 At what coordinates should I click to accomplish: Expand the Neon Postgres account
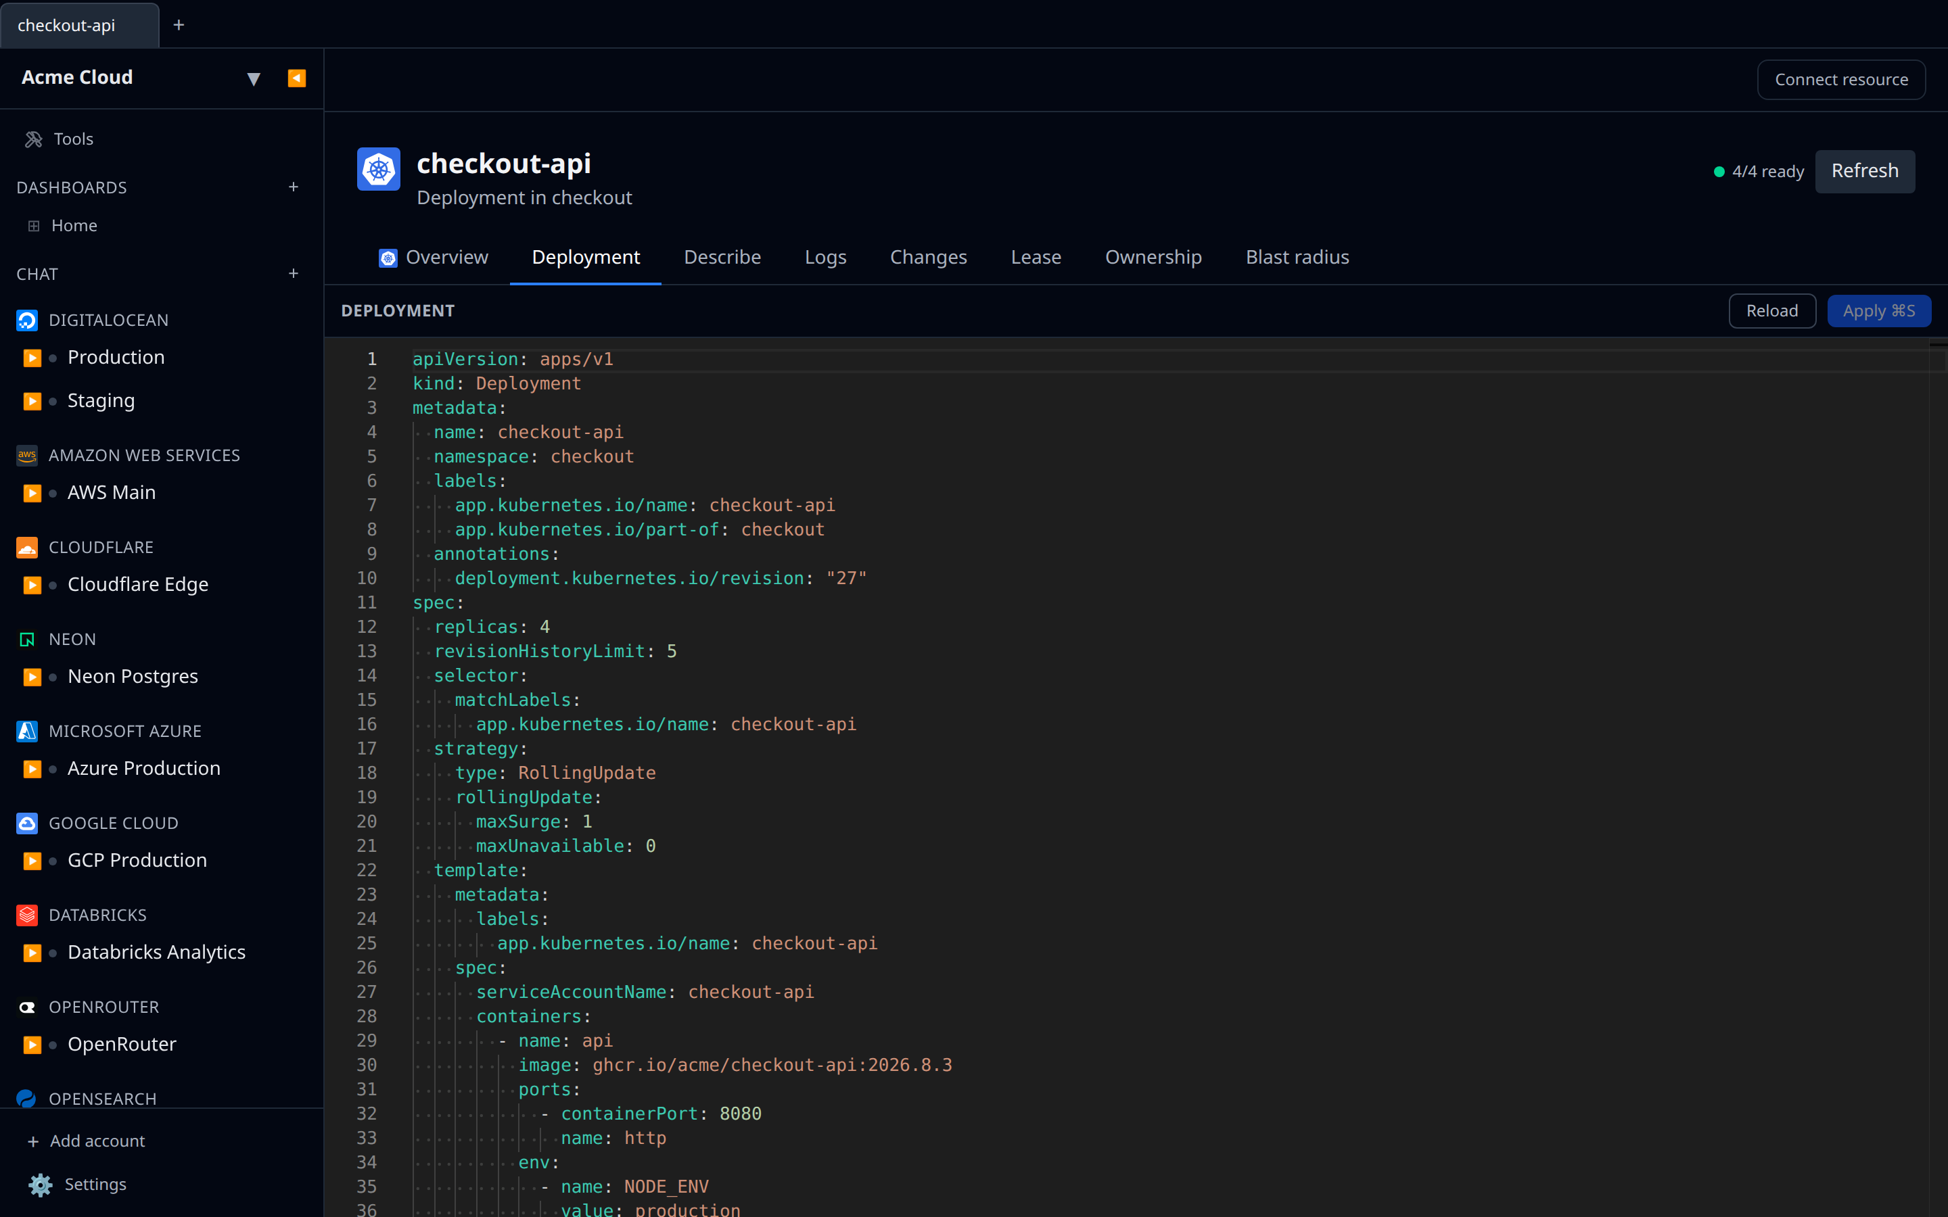32,677
